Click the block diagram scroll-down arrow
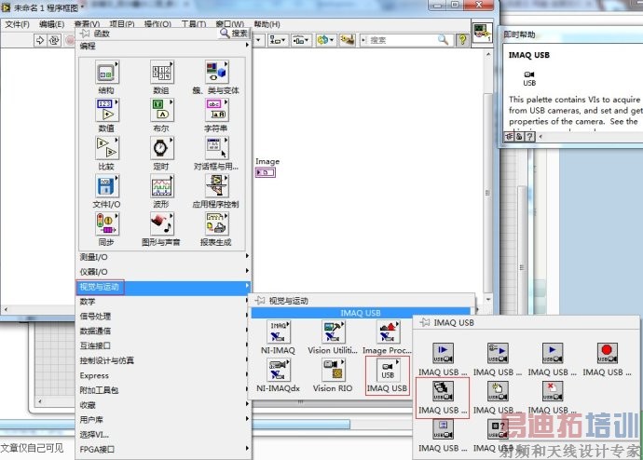Viewport: 643px width, 460px height. point(487,300)
